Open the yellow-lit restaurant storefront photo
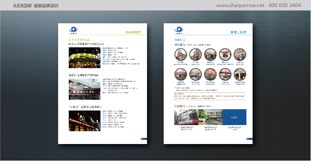The width and height of the screenshot is (311, 161). coord(85,58)
